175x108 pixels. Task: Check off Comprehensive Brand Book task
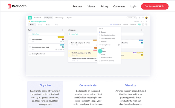pos(30,47)
